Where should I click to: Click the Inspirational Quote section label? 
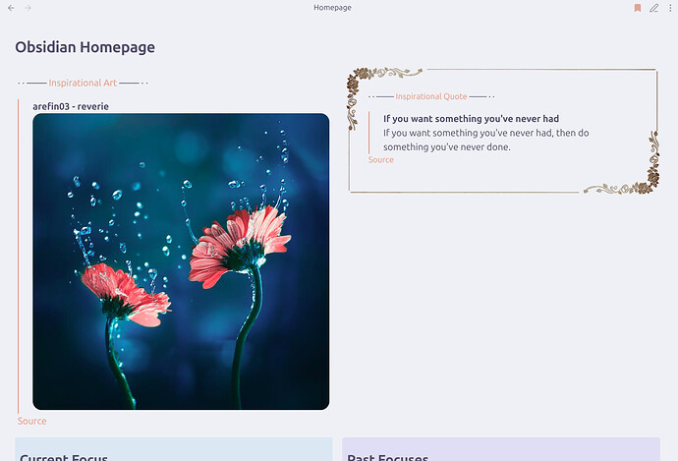tap(431, 96)
